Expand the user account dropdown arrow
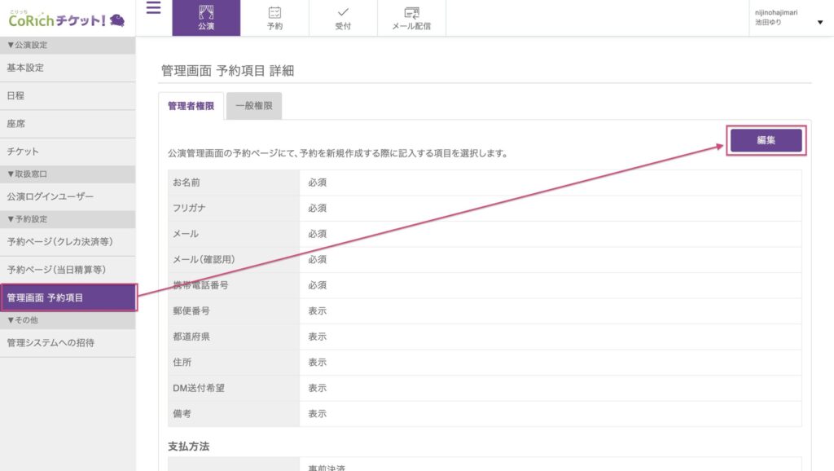The width and height of the screenshot is (834, 471). point(819,23)
